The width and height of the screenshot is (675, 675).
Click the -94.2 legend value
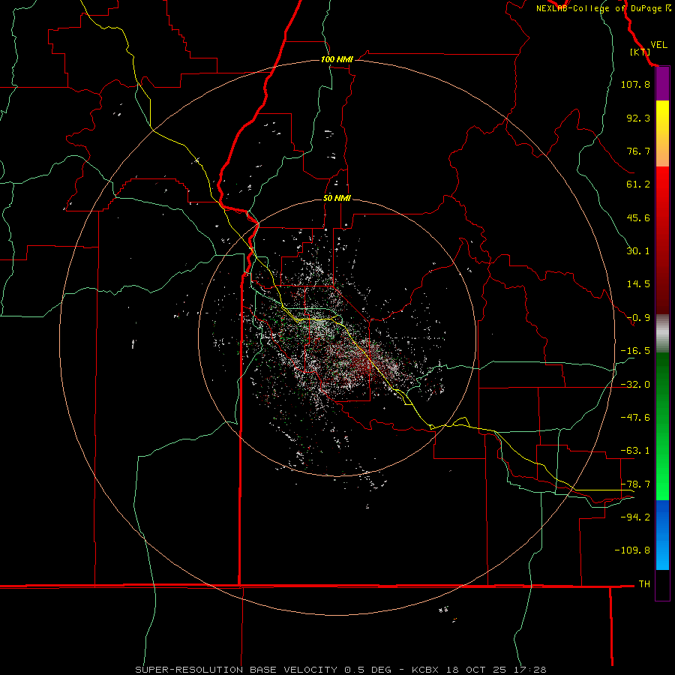click(x=635, y=517)
